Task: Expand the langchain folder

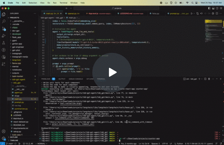Action: click(23, 60)
